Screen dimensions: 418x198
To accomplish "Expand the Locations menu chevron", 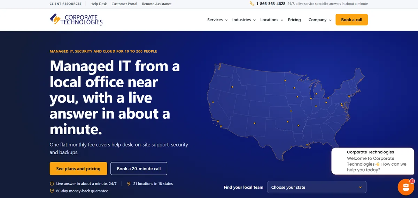I will (x=282, y=20).
